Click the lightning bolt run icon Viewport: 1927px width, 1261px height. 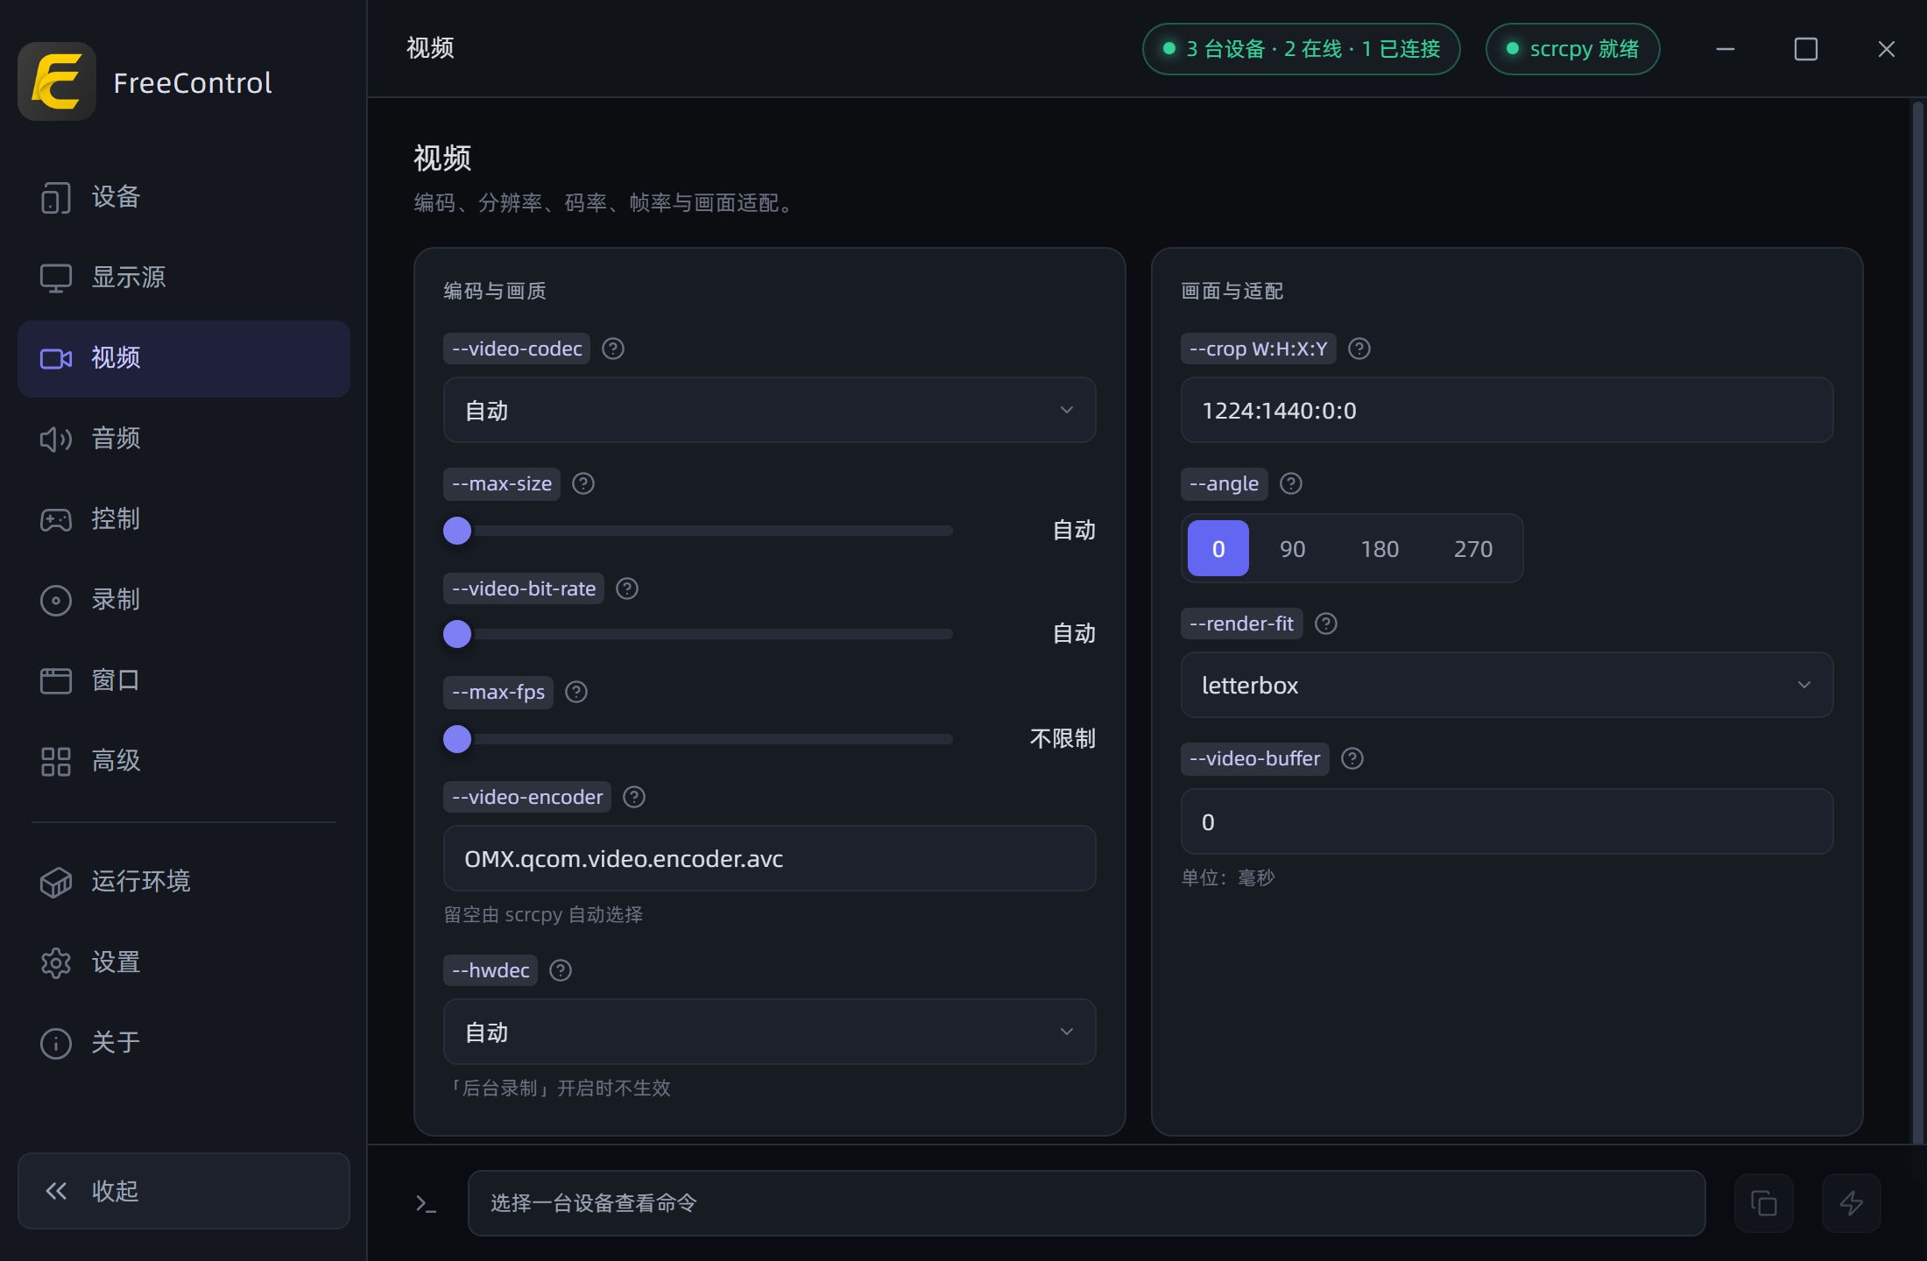click(x=1852, y=1203)
